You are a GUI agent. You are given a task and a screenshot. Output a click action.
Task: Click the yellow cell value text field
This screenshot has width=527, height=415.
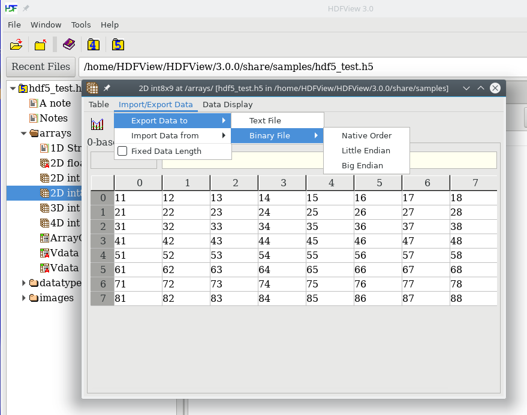pos(329,160)
